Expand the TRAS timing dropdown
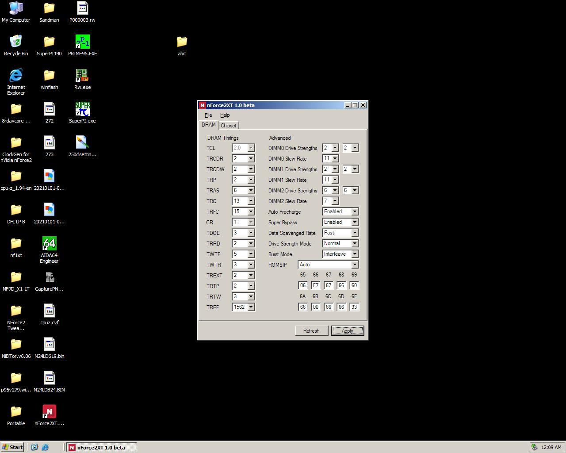 pos(251,190)
